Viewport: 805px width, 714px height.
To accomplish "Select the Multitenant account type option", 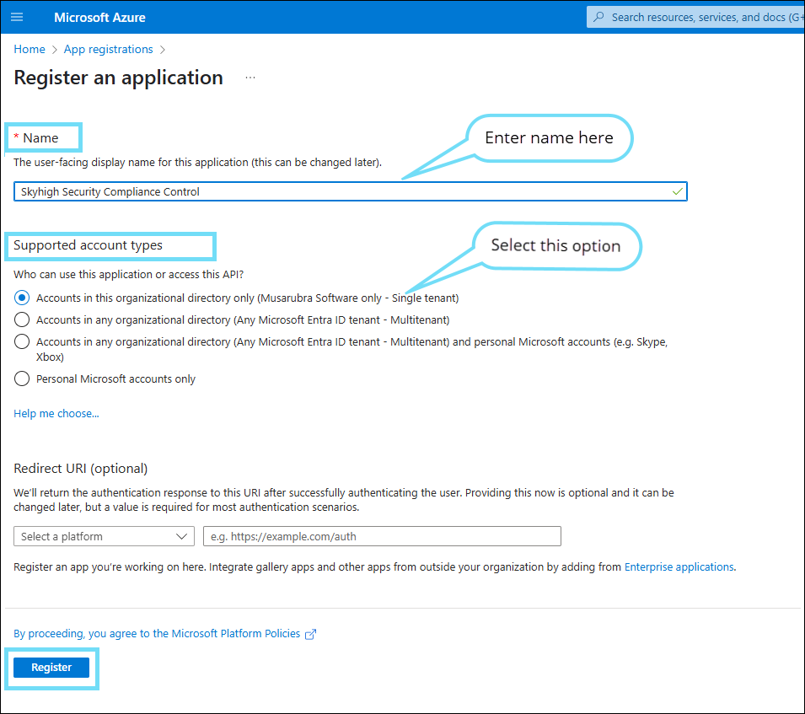I will coord(22,319).
